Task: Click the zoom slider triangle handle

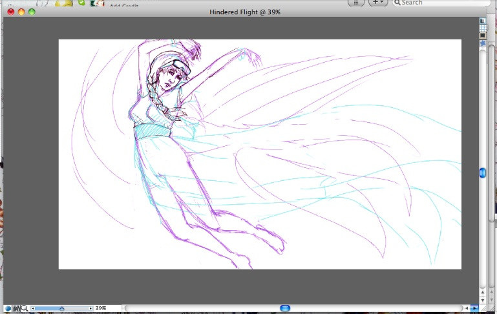Action: [x=62, y=308]
